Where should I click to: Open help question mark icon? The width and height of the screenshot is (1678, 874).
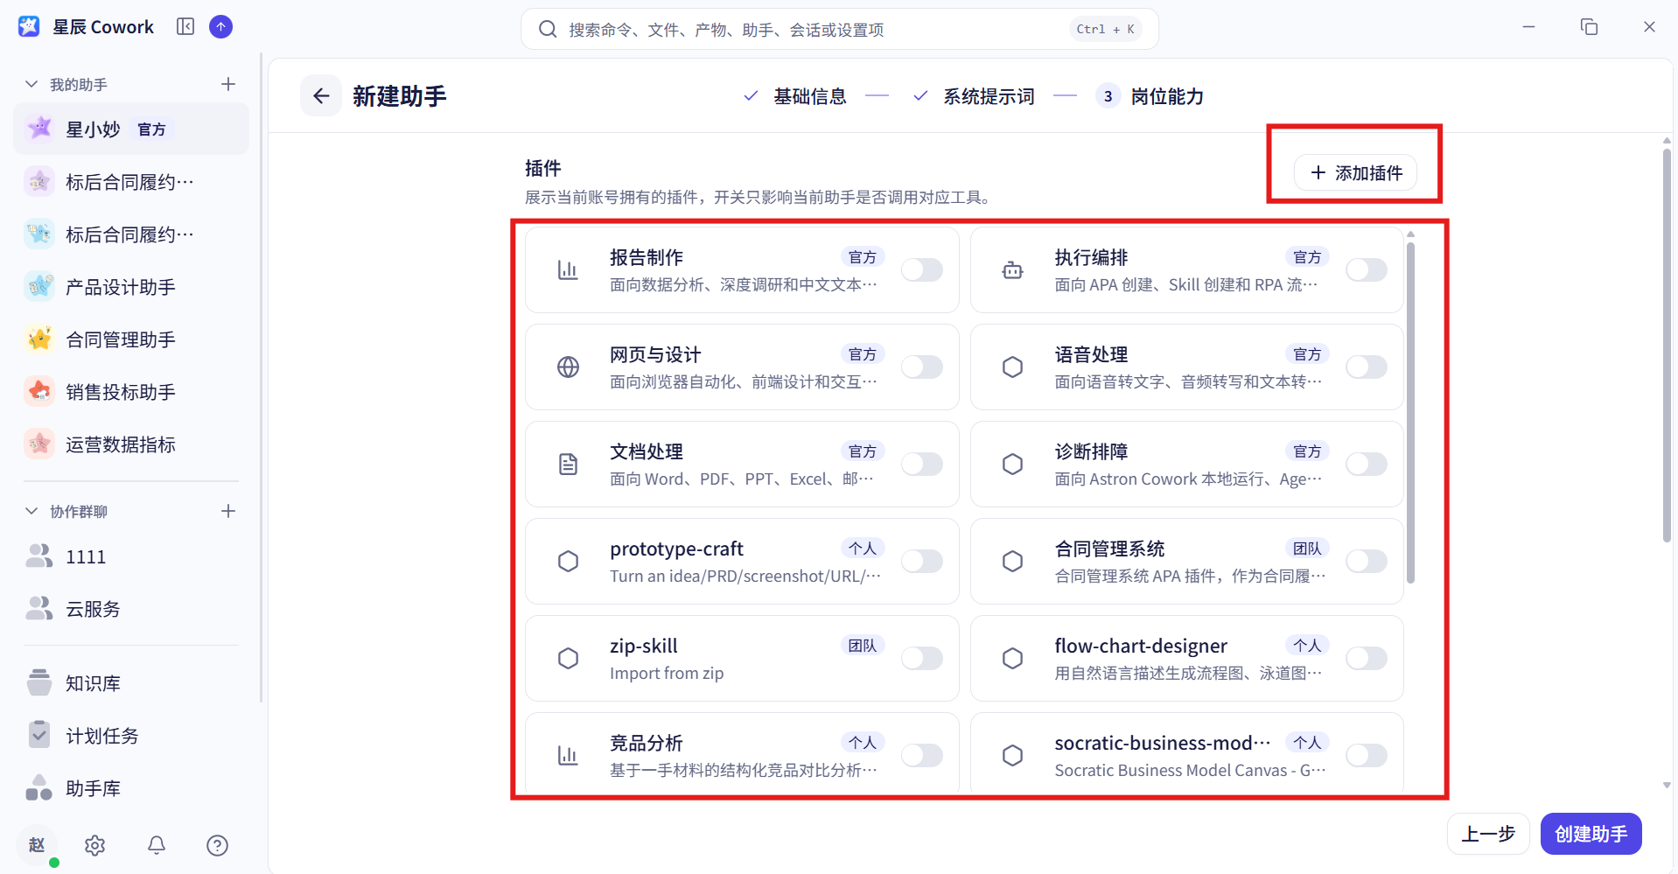pos(217,845)
